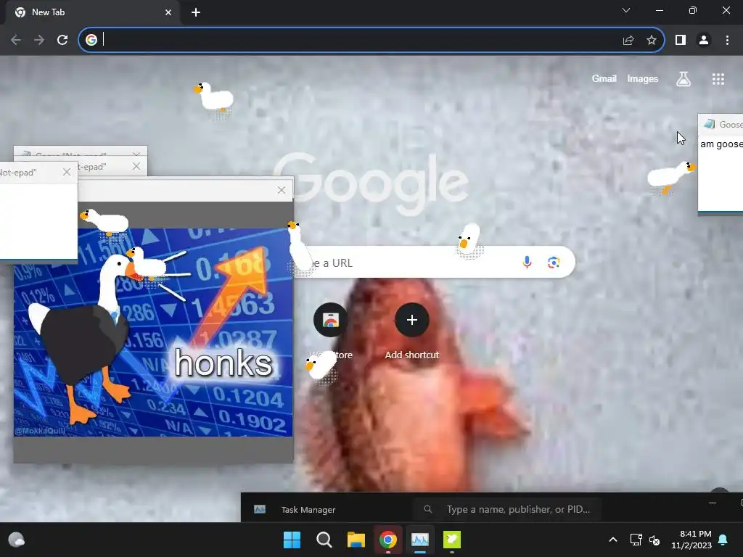
Task: Focus Task Manager's search field
Action: coord(507,509)
